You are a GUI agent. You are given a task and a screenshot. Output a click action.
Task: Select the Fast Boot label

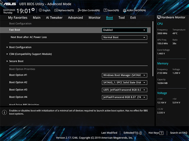tap(15, 30)
